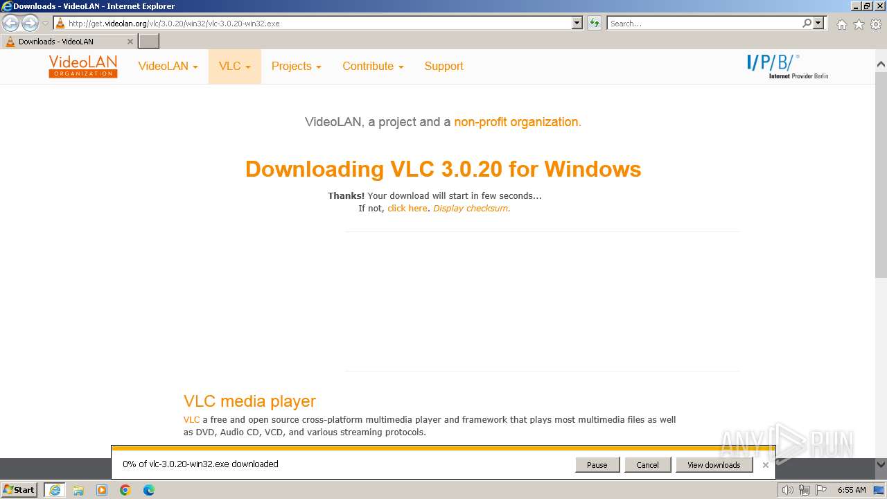Launch Chrome from the taskbar
This screenshot has height=499, width=887.
click(x=125, y=490)
